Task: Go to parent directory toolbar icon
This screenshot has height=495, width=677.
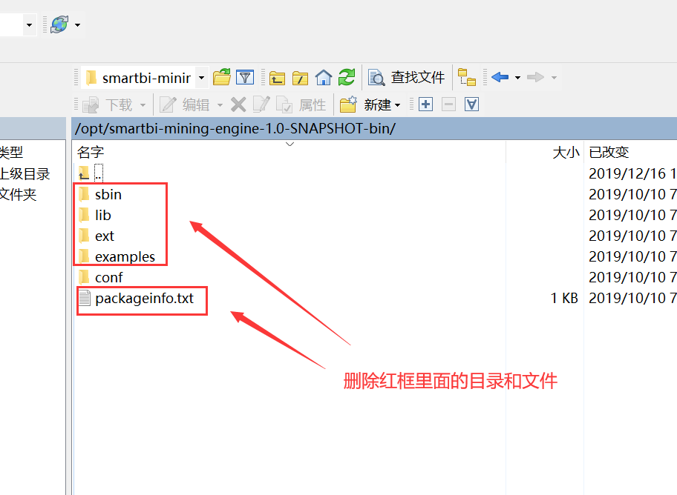Action: pos(277,79)
